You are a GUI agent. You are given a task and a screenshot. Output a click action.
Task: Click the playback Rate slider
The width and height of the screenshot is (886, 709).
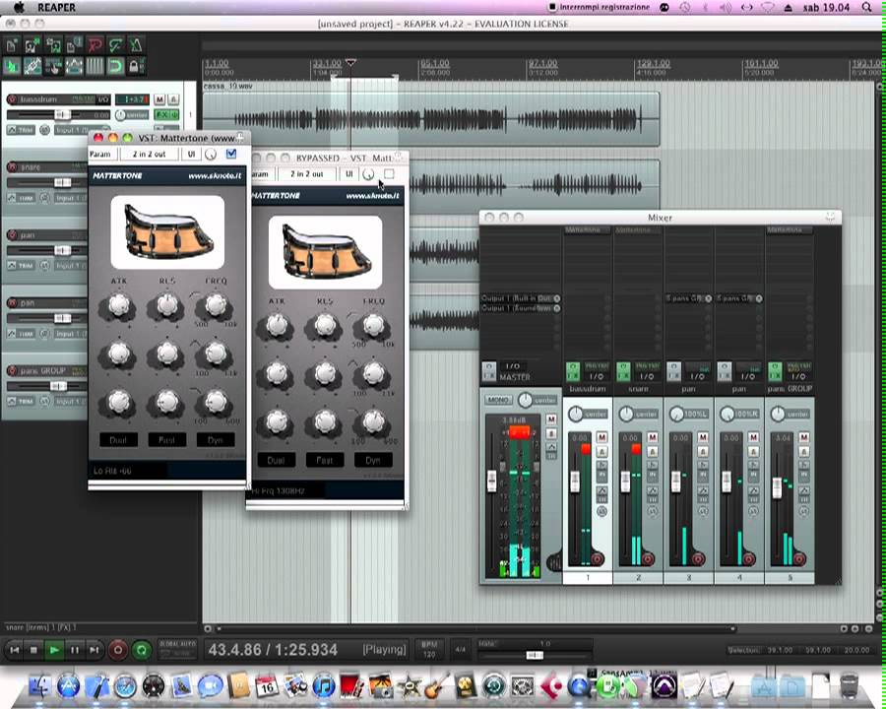pos(534,655)
